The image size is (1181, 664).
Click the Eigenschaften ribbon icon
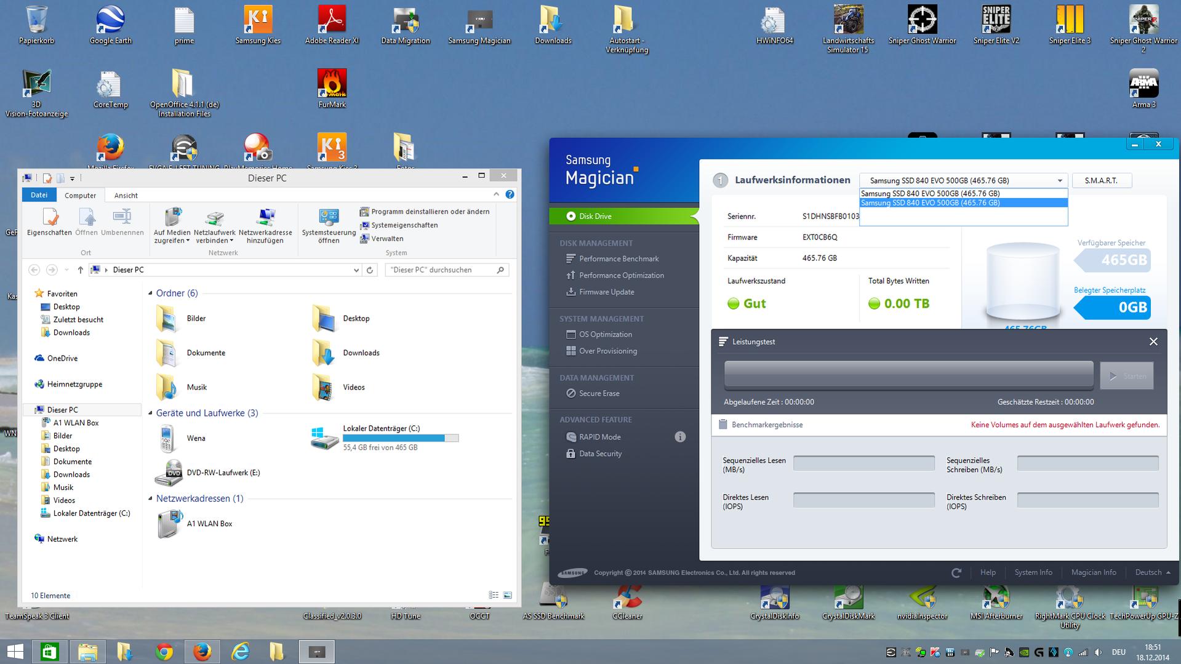click(49, 222)
